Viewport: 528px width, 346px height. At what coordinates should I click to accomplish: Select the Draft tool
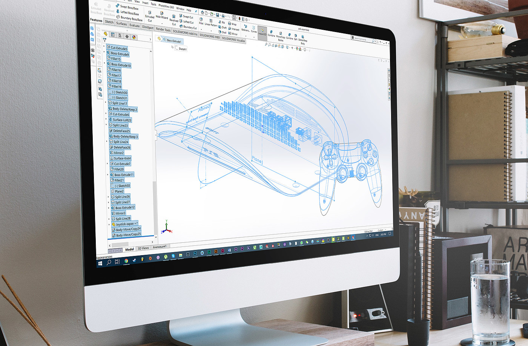click(223, 27)
